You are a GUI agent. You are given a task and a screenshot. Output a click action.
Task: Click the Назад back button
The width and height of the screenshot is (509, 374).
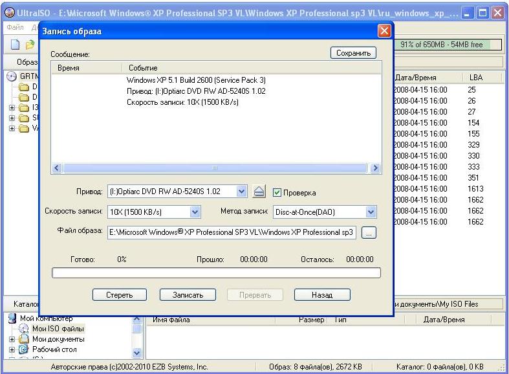click(x=322, y=295)
